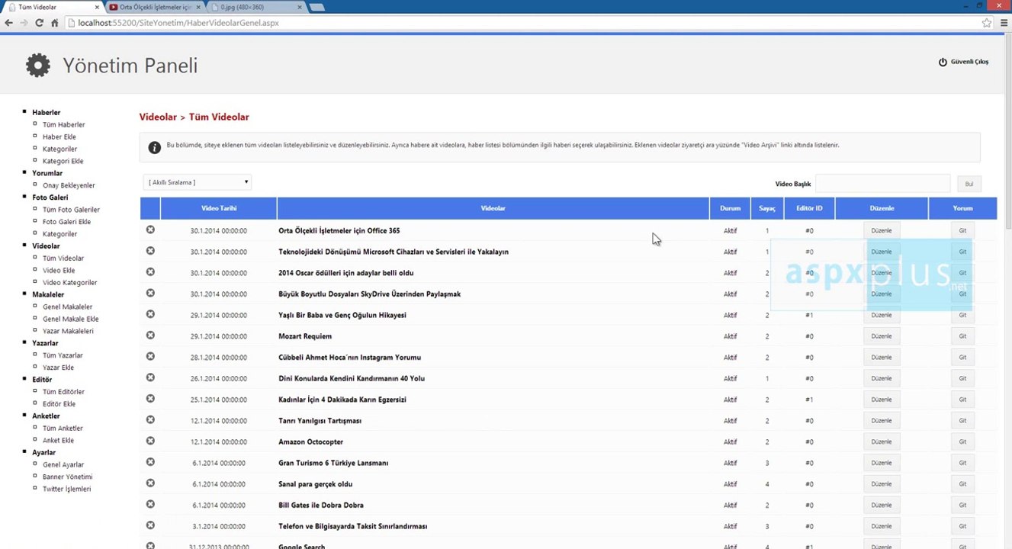Open the Chrome hamburger menu
The height and width of the screenshot is (549, 1012).
pyautogui.click(x=1004, y=23)
